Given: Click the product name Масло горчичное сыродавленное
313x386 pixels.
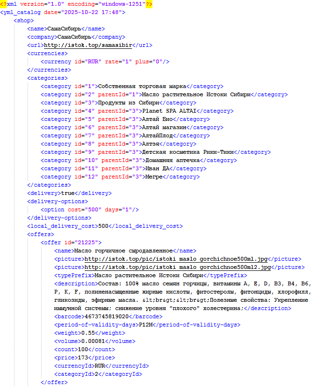Looking at the screenshot, I should 123,251.
